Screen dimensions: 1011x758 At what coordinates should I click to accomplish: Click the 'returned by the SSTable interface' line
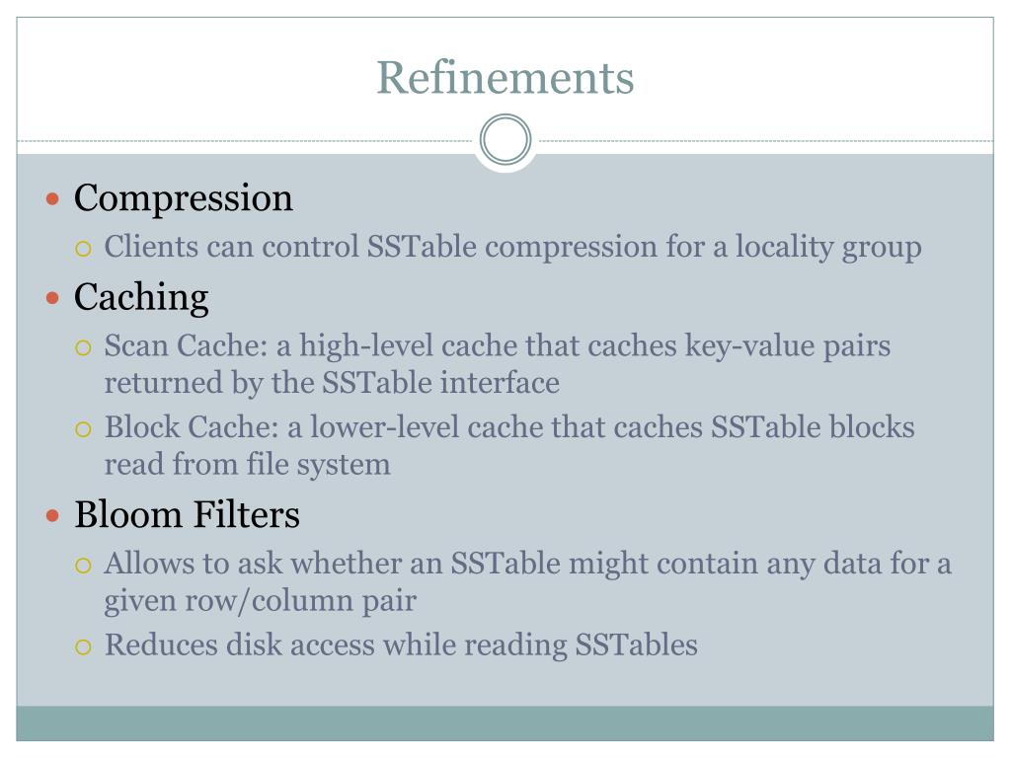pyautogui.click(x=332, y=383)
